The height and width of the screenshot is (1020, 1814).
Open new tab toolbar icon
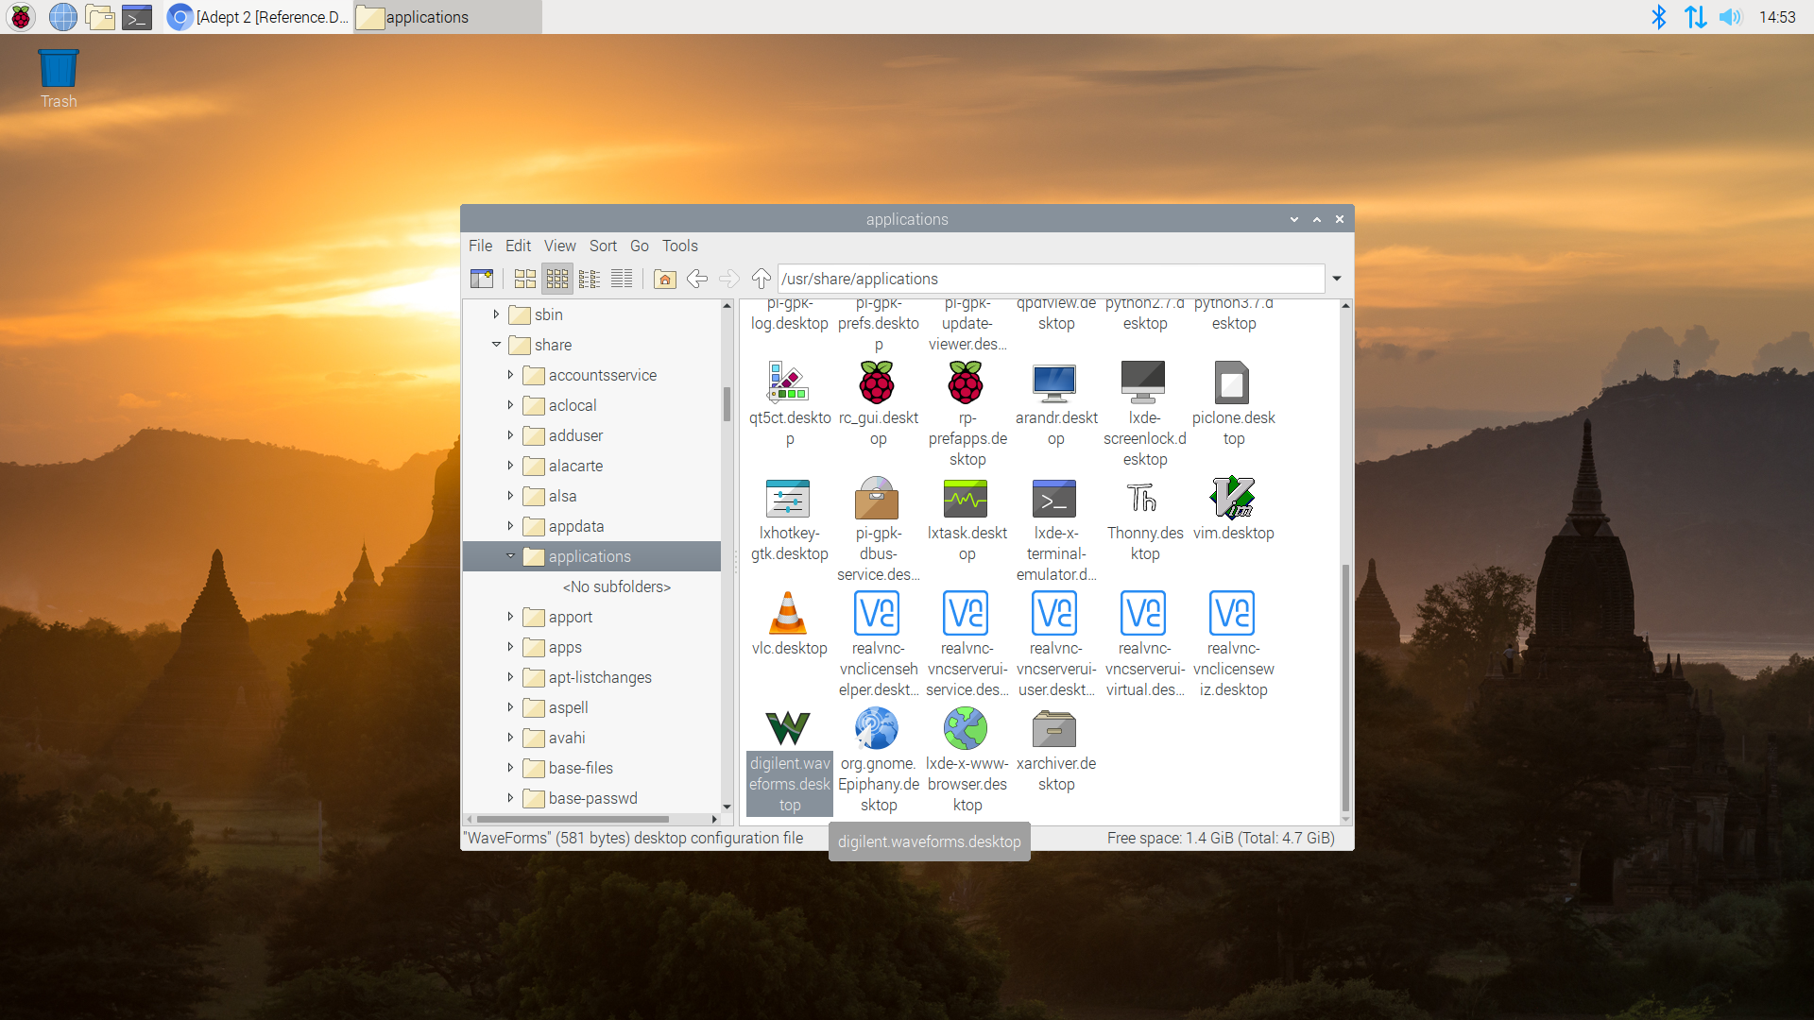(x=482, y=279)
